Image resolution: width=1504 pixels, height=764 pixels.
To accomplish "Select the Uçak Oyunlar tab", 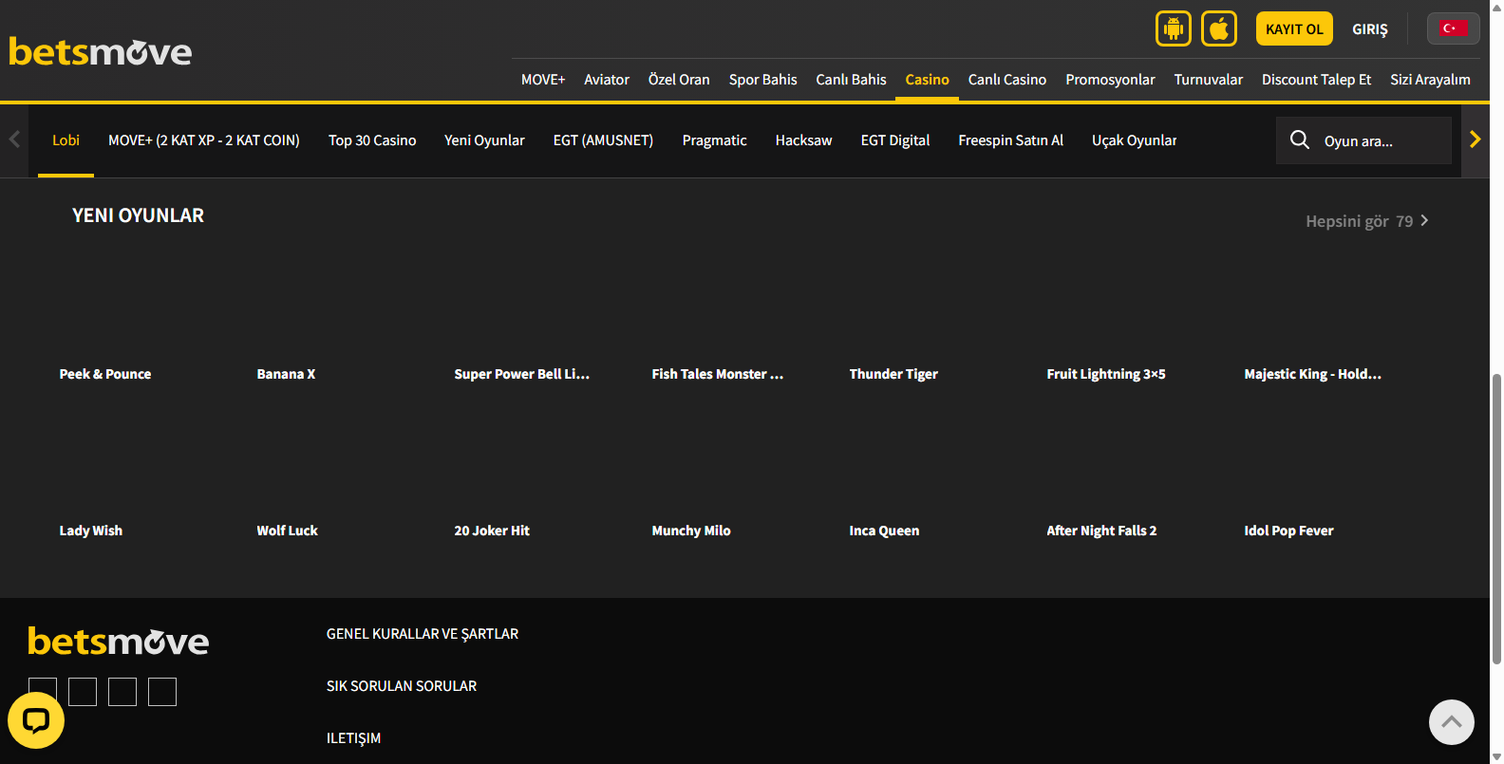I will coord(1135,140).
